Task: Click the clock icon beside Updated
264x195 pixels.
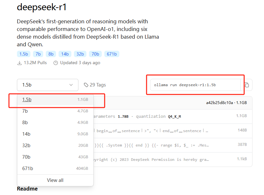Action: tap(56, 63)
